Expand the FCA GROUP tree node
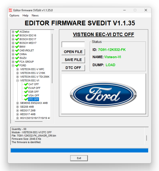Screen dimensions: 159x171 pos(13,62)
